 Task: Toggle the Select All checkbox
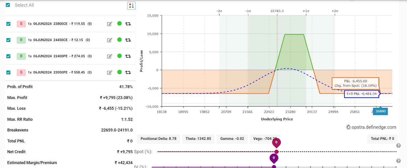click(8, 5)
